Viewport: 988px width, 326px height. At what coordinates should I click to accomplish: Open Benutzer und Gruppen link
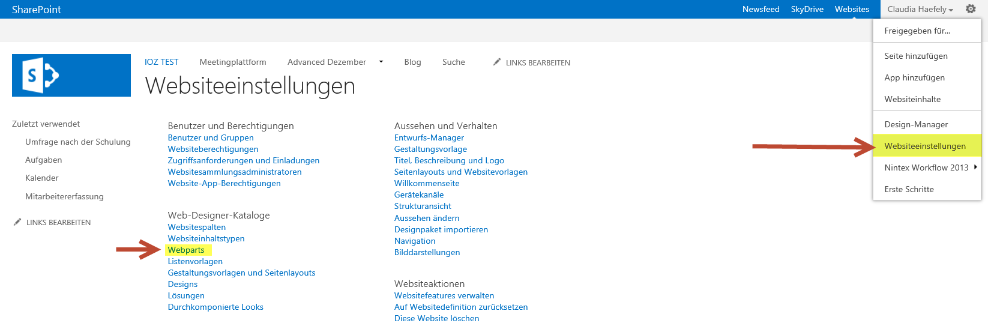click(x=211, y=137)
